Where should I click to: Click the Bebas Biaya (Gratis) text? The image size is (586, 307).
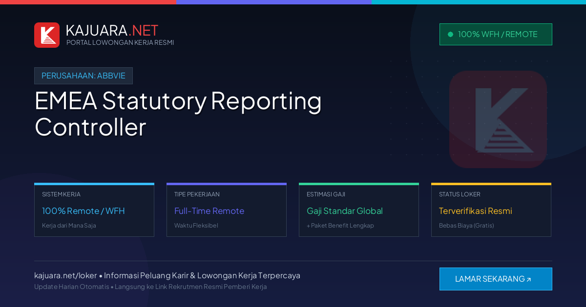coord(466,226)
